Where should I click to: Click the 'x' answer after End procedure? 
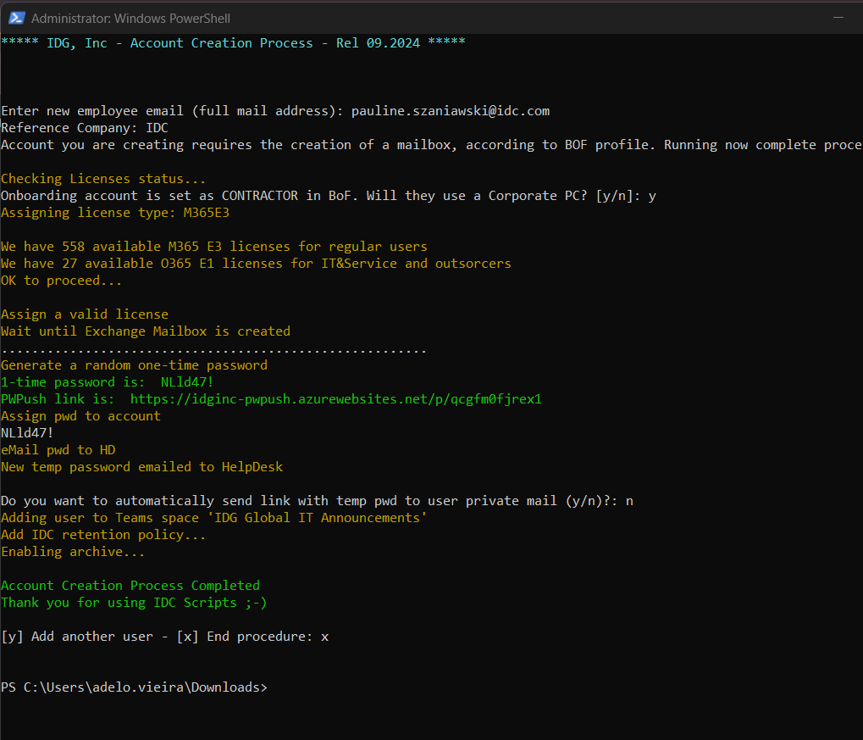coord(324,637)
